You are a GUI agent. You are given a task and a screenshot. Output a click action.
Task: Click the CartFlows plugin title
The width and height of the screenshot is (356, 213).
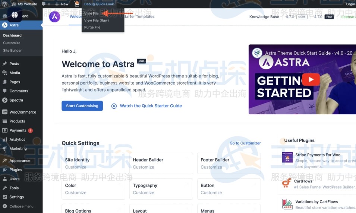pyautogui.click(x=303, y=181)
